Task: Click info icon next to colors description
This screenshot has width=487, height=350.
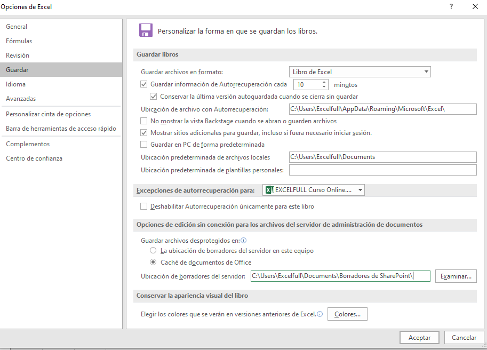Action: point(320,315)
